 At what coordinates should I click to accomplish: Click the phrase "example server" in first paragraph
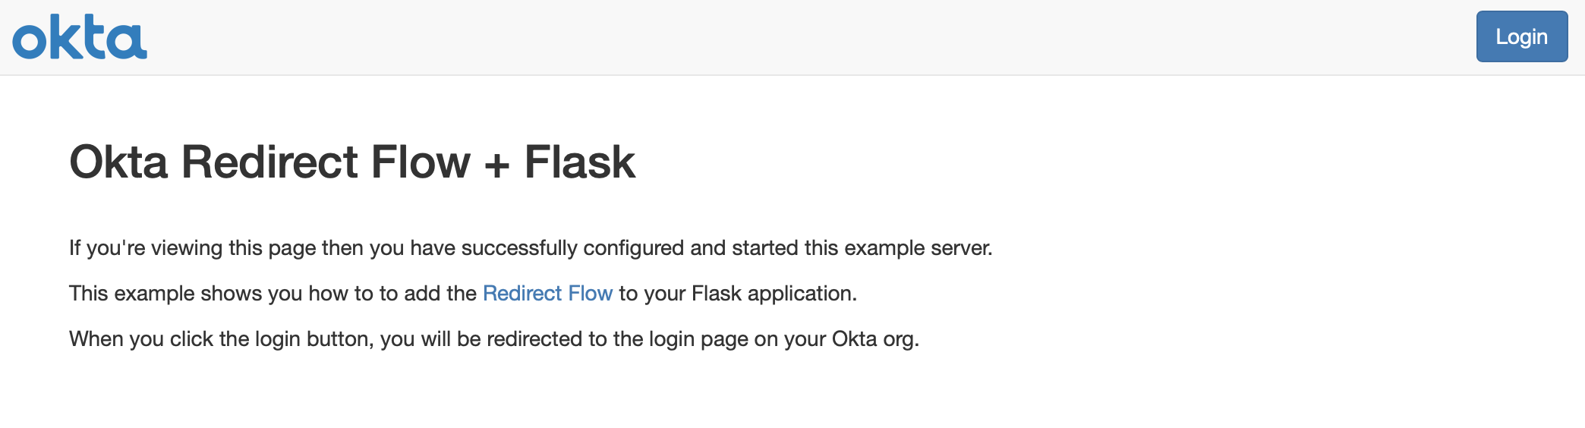[x=917, y=248]
